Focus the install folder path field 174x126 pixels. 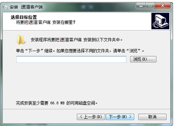click(x=71, y=59)
